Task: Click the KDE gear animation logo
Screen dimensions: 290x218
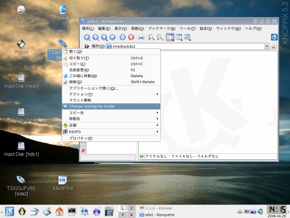Action: click(x=274, y=37)
